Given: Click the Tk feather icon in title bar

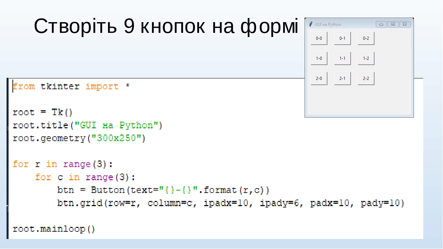Looking at the screenshot, I should [x=310, y=24].
